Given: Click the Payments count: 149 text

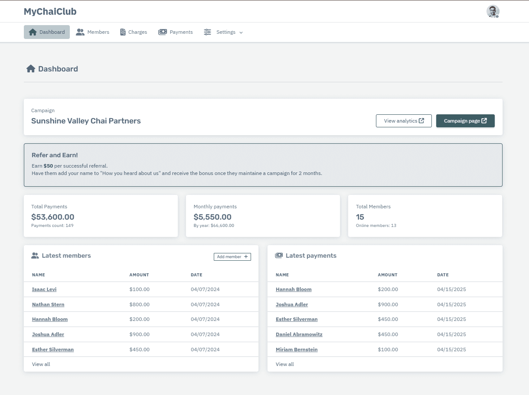Looking at the screenshot, I should coord(52,226).
